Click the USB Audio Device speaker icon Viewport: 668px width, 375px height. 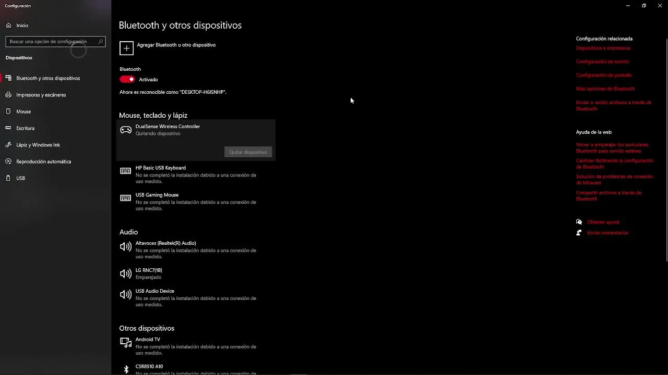(126, 294)
